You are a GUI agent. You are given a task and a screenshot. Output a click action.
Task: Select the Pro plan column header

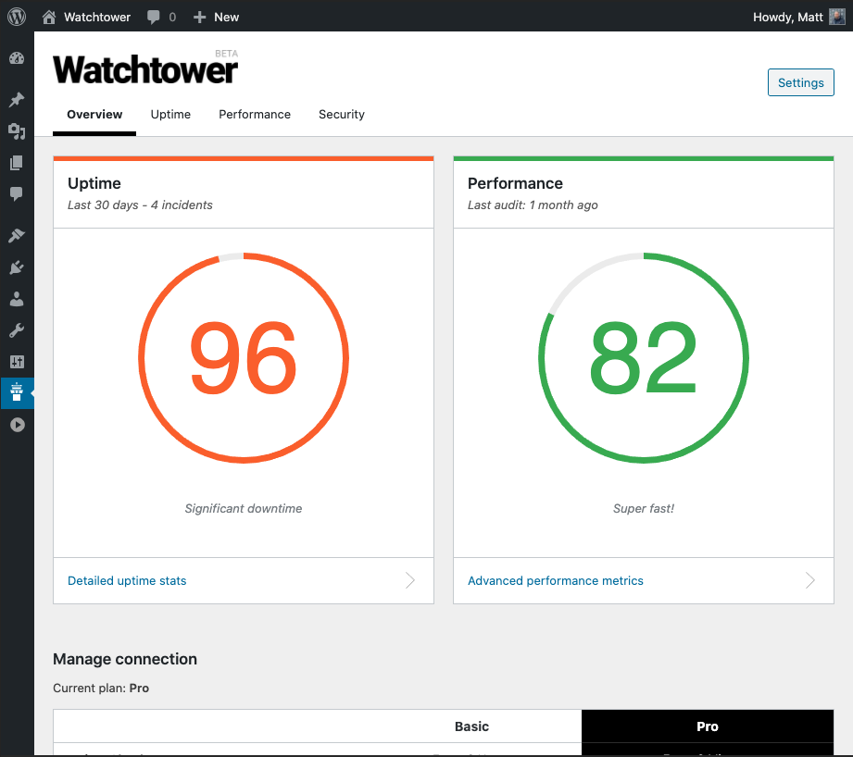point(708,726)
